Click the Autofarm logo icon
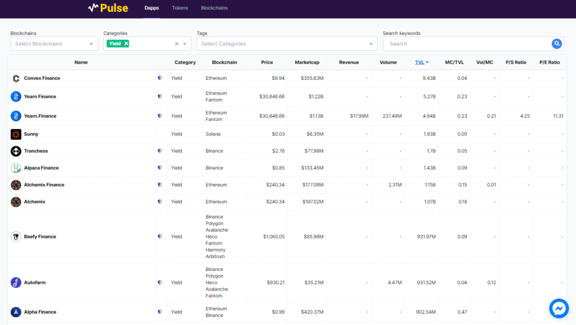 [x=16, y=282]
